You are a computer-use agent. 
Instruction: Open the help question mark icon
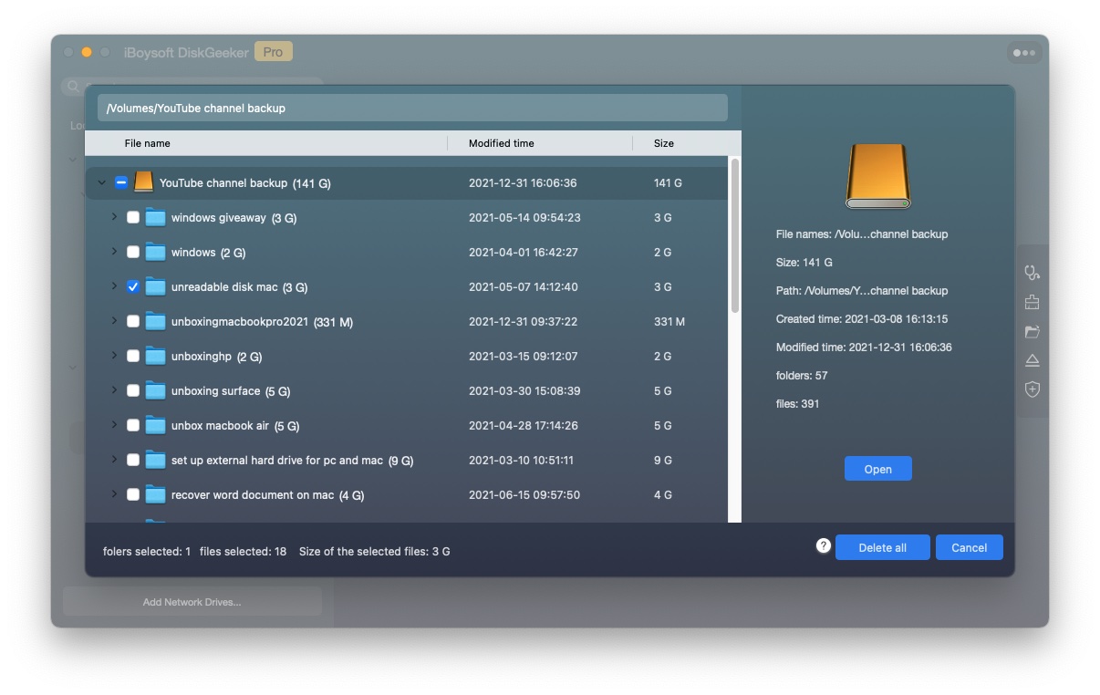coord(823,545)
